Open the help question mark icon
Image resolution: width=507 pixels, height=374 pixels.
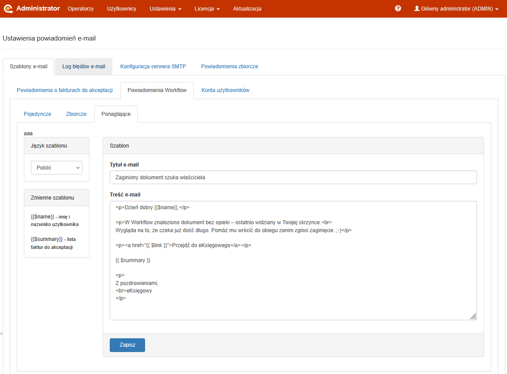398,8
